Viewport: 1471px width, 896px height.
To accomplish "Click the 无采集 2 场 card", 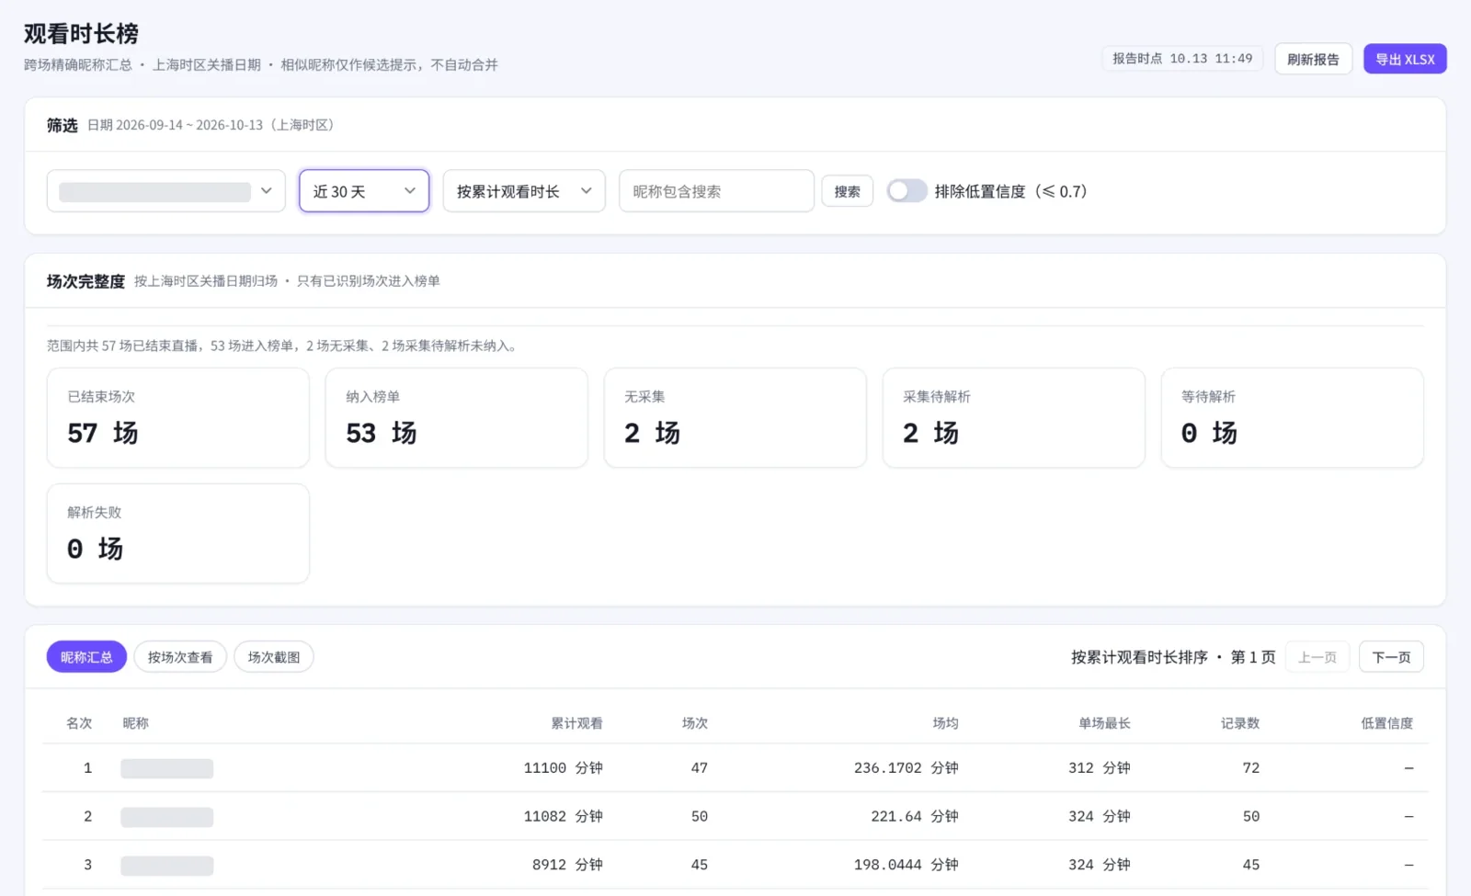I will [735, 418].
